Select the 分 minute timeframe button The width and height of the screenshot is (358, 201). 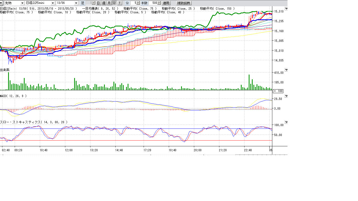click(114, 3)
